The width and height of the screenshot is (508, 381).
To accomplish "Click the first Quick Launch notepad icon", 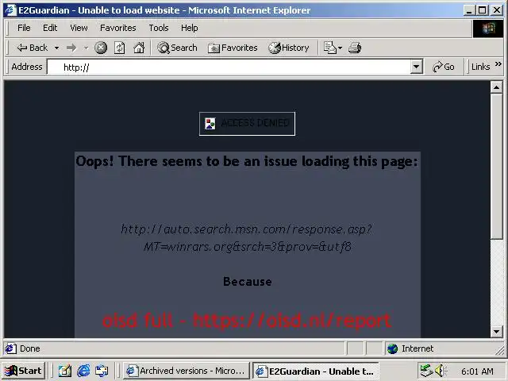I will coord(65,371).
